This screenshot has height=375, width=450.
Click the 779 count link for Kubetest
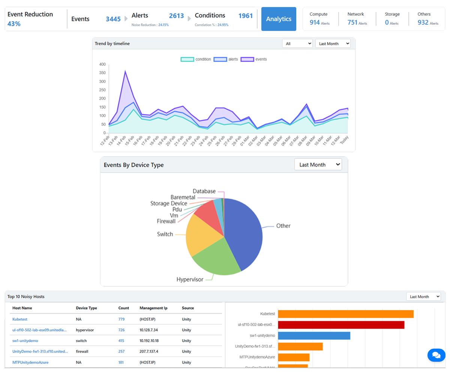click(121, 319)
